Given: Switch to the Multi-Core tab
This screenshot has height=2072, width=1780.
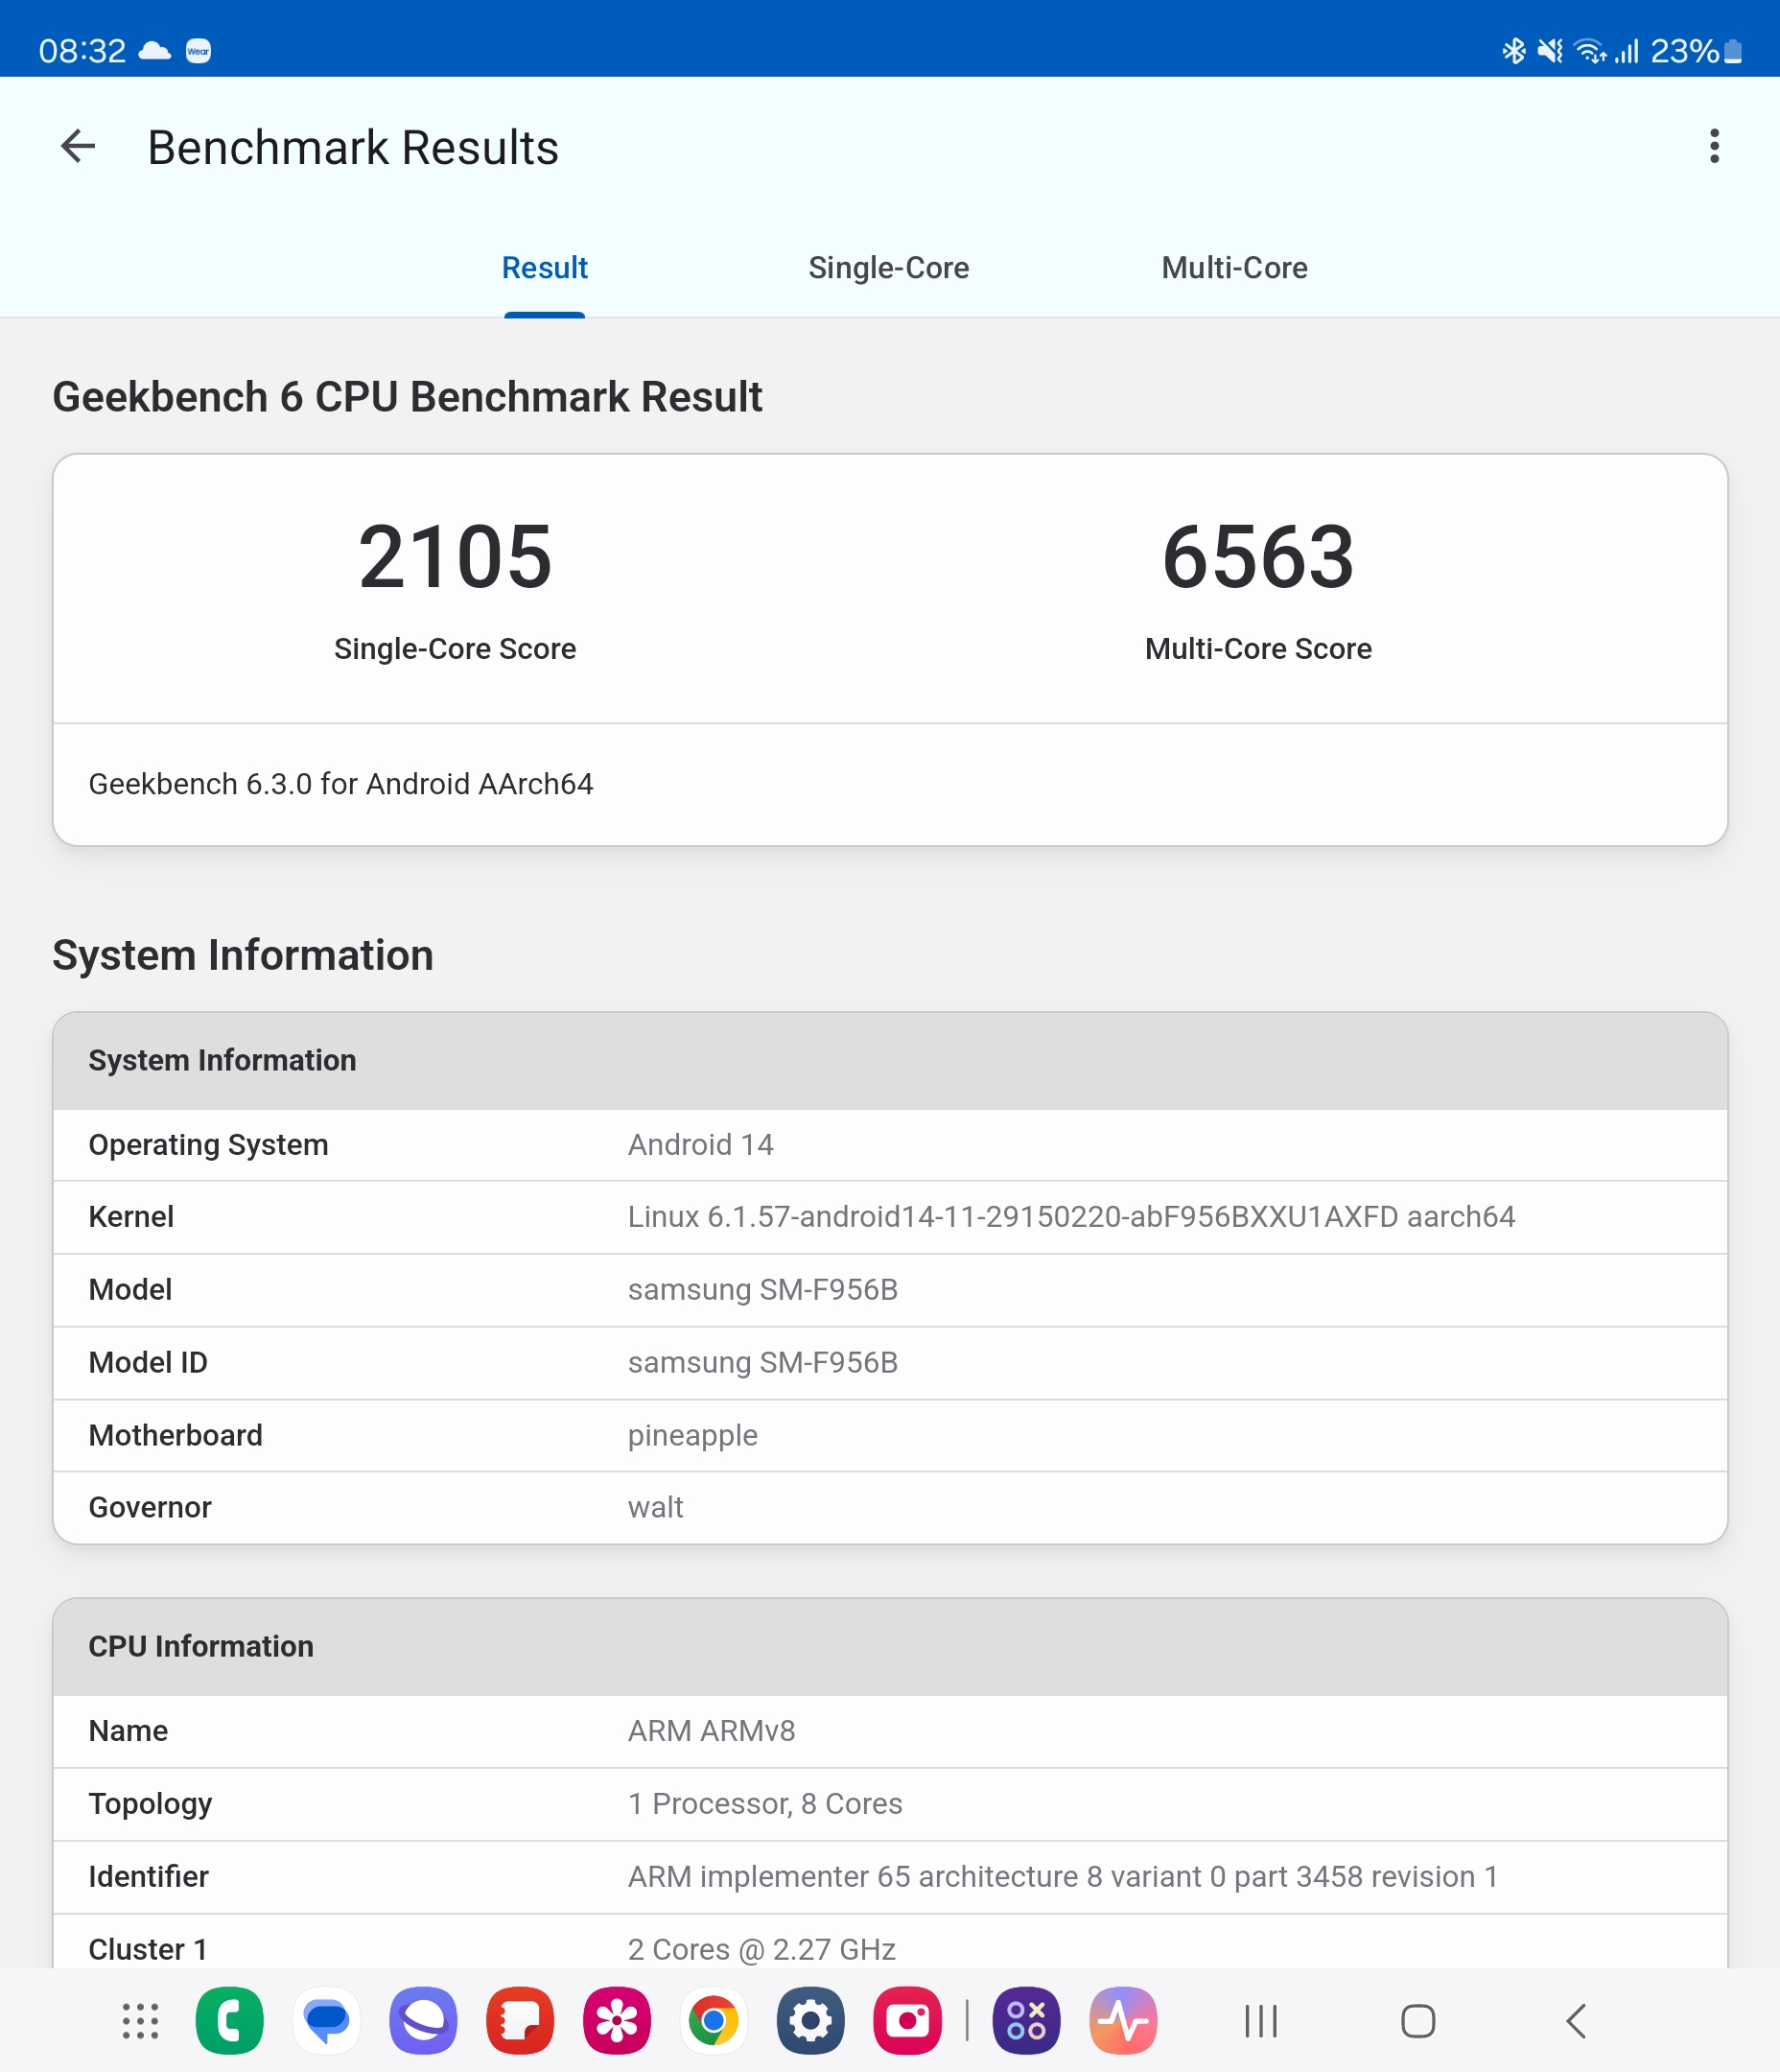Looking at the screenshot, I should (1234, 268).
